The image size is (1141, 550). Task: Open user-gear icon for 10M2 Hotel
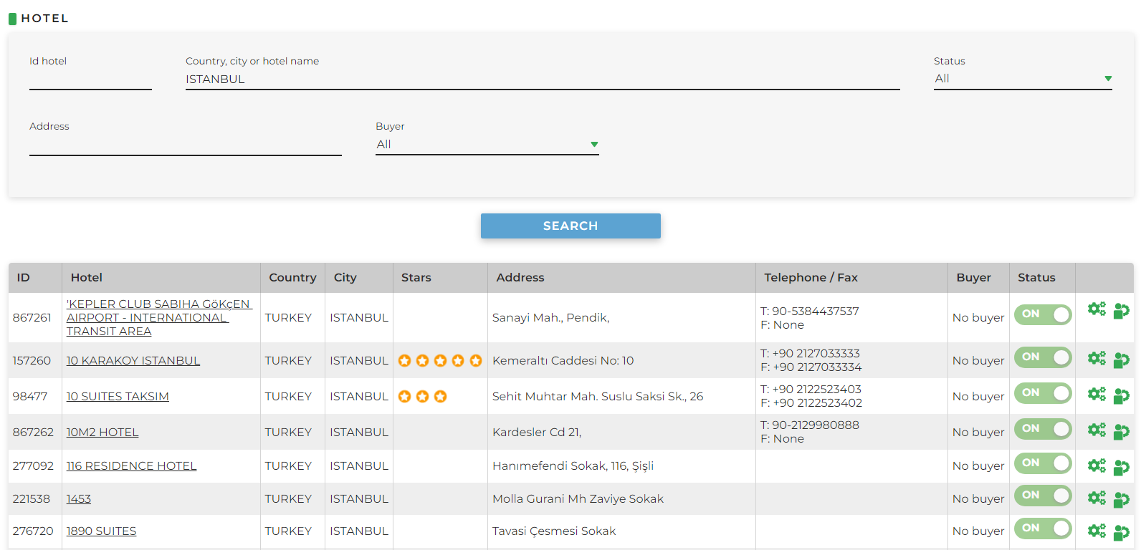[x=1122, y=432]
